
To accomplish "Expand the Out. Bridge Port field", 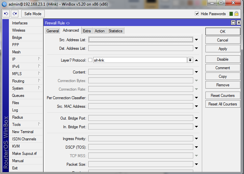I will [x=196, y=118].
